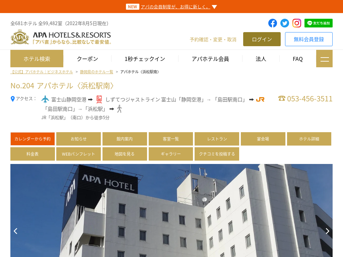Click カレンダーから予約 button
The height and width of the screenshot is (257, 343).
[x=32, y=139]
